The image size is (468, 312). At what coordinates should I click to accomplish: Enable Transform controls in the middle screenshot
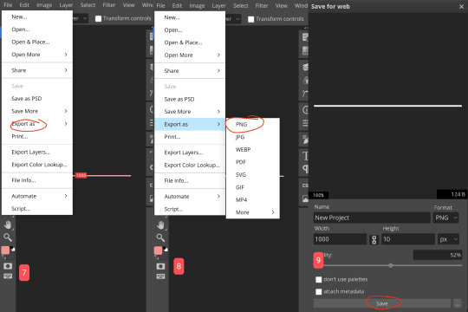pyautogui.click(x=251, y=19)
